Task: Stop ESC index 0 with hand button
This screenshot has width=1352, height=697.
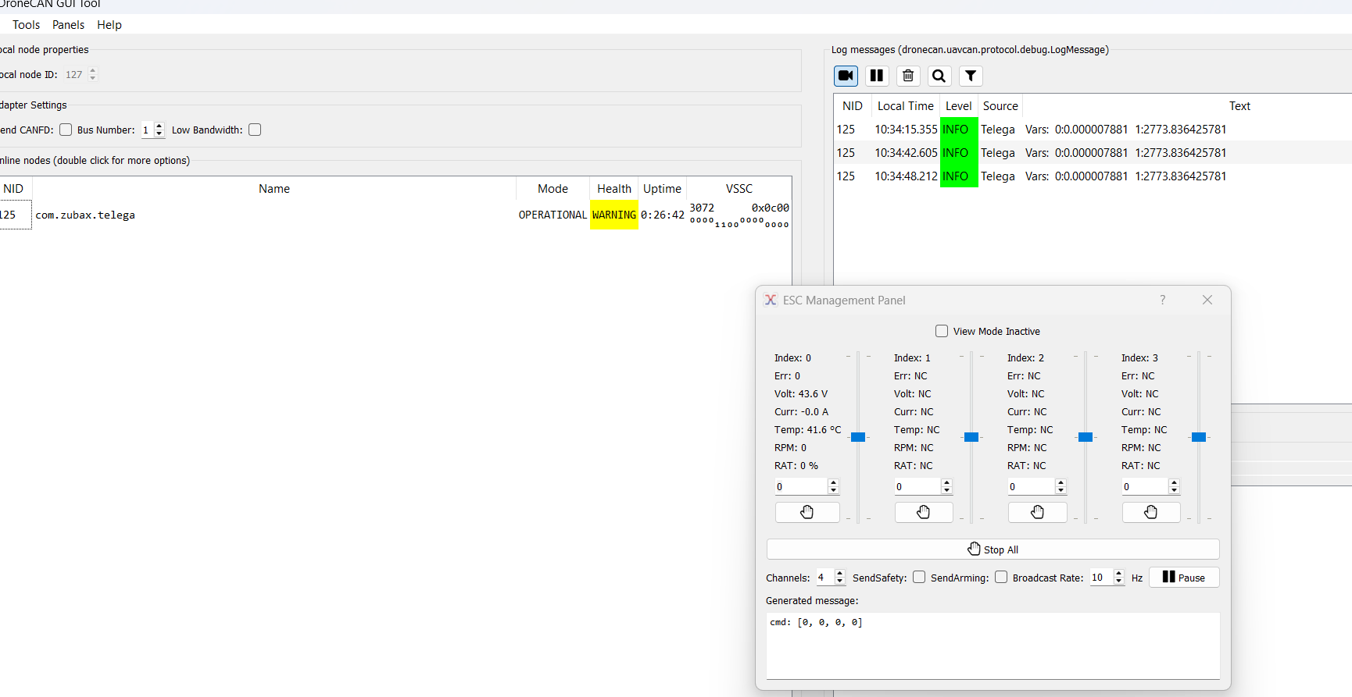Action: click(807, 512)
